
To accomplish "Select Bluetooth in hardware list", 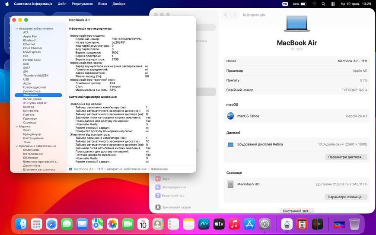I will 30,40.
